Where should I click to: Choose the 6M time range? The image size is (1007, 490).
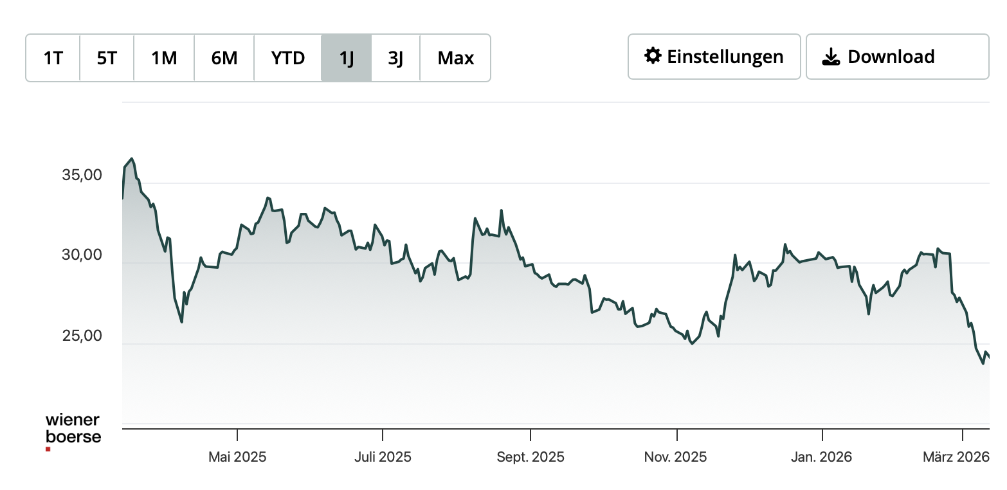[224, 58]
